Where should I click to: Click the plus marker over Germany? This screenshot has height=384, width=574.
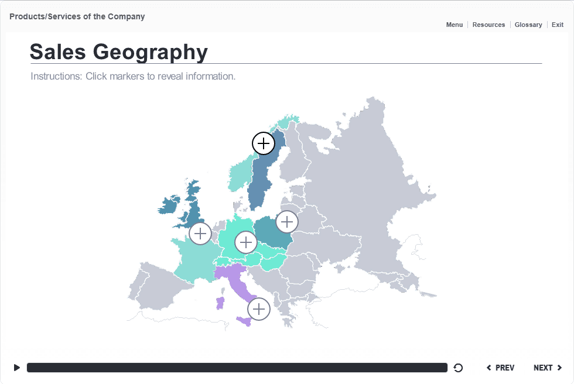(245, 241)
